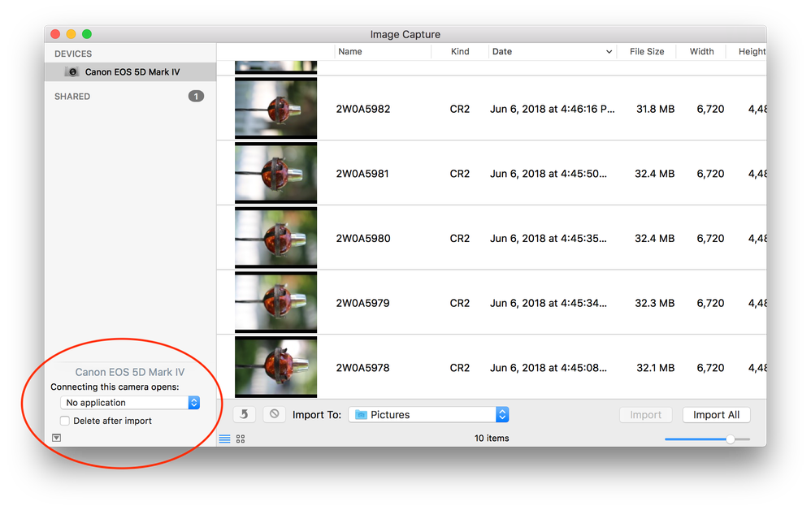Viewport: 811px width, 510px height.
Task: Open the No application dropdown
Action: coord(130,403)
